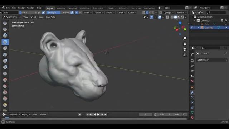
Task: Open the Face Sets menu
Action: (50, 17)
